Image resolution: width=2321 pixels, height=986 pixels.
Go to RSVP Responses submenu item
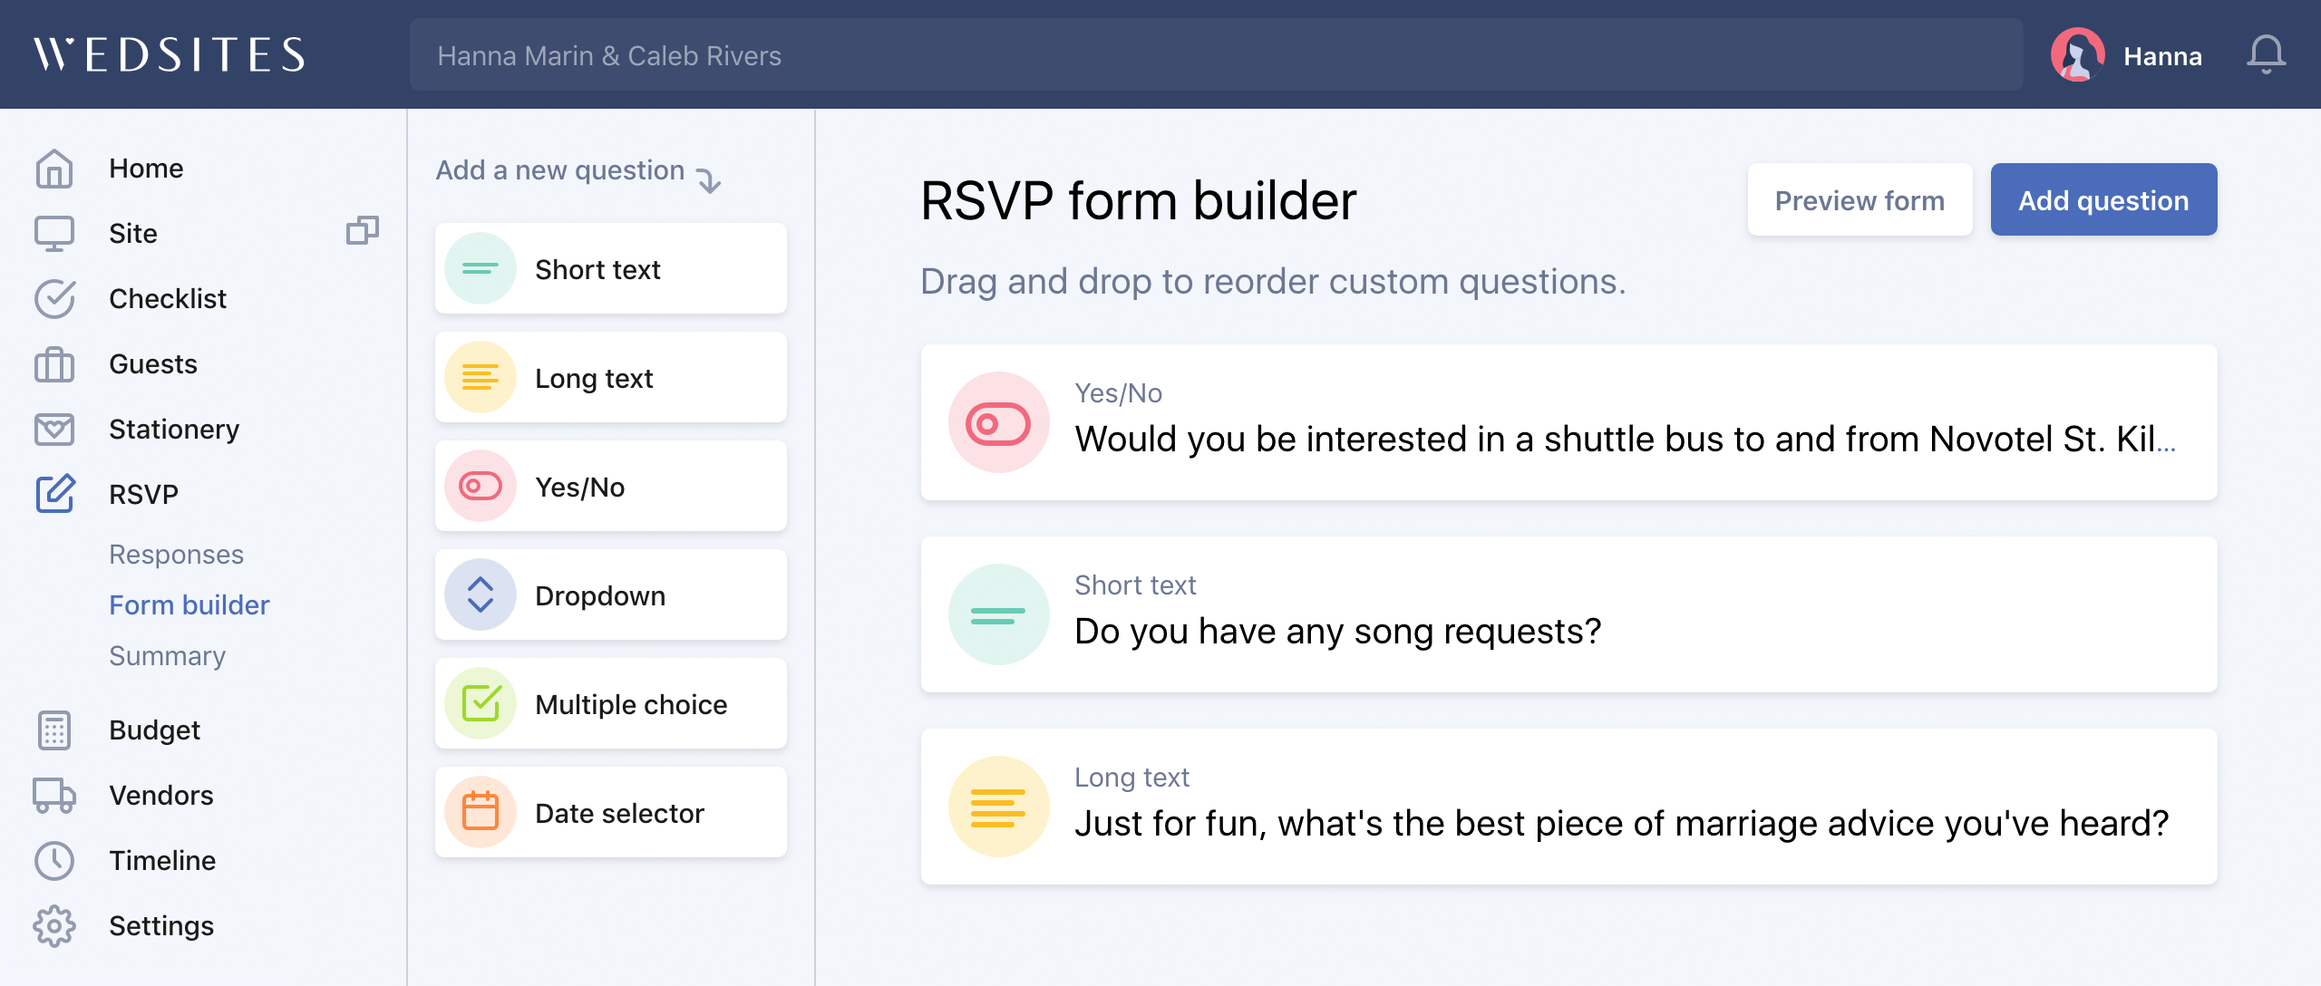point(176,555)
